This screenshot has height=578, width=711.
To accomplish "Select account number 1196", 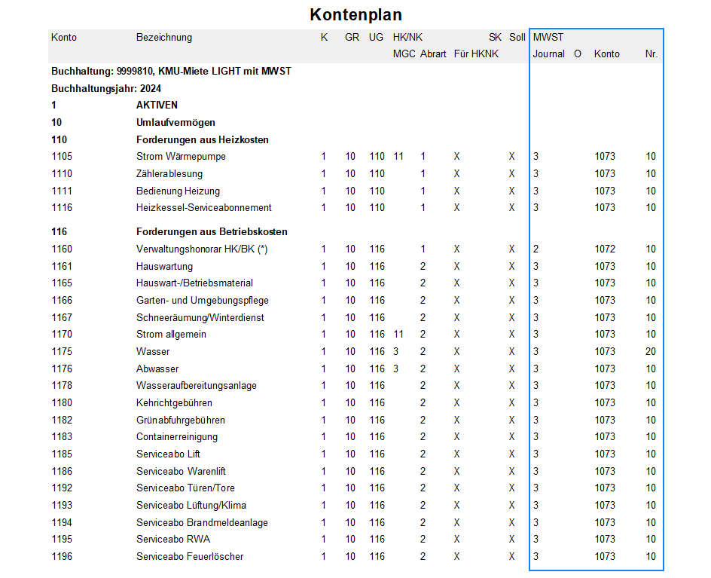I will pos(62,557).
